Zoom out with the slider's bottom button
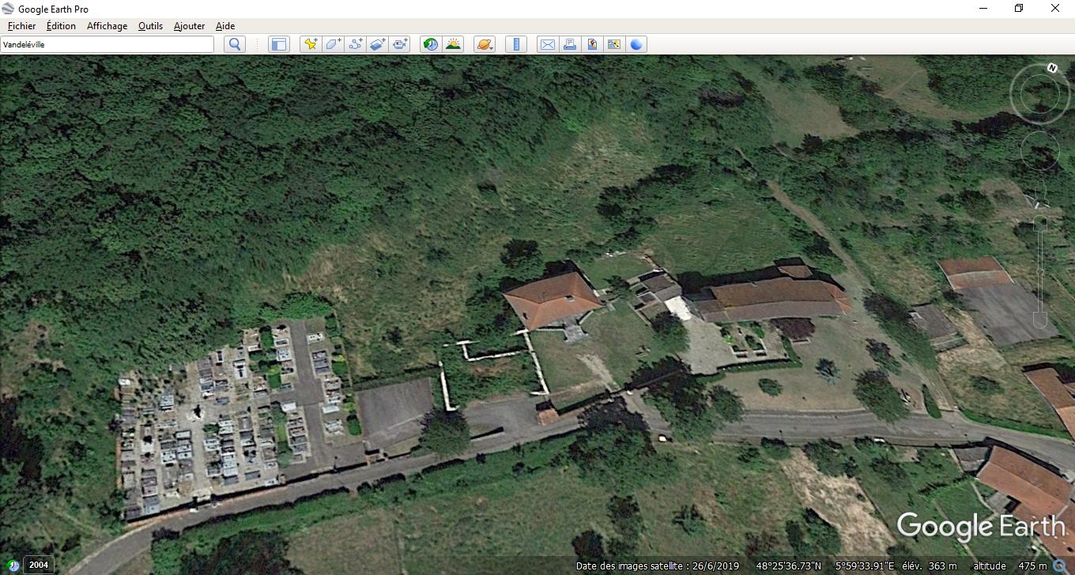The height and width of the screenshot is (575, 1075). [x=1040, y=320]
